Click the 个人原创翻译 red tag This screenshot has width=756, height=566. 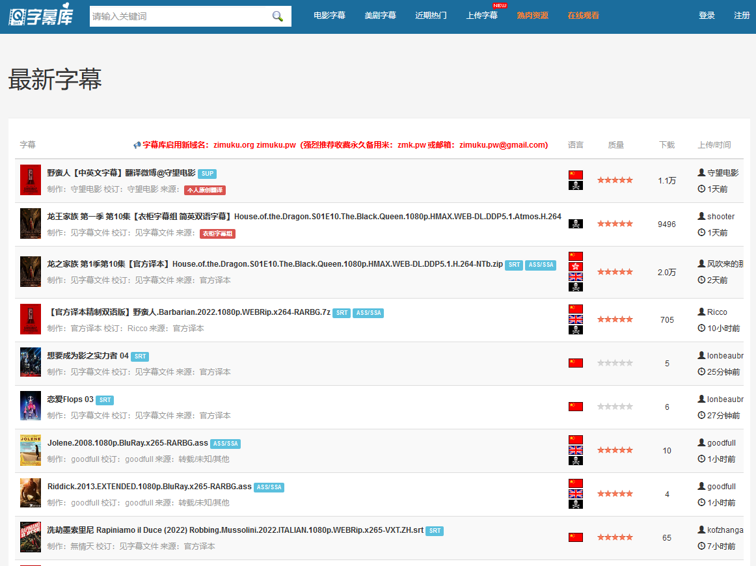205,190
